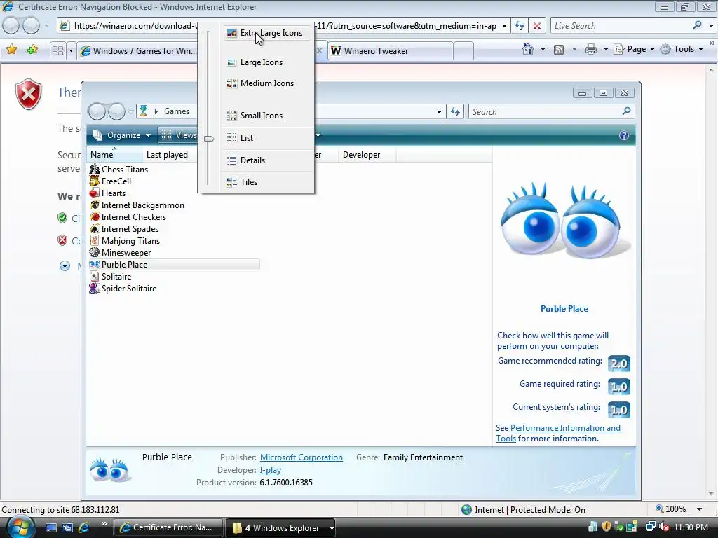This screenshot has width=718, height=538.
Task: Expand Internet Explorer address dropdown arrow
Action: tap(504, 26)
